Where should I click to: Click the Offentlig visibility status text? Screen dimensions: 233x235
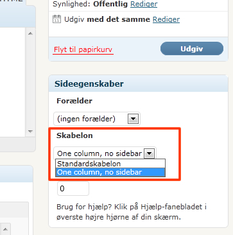coord(110,4)
